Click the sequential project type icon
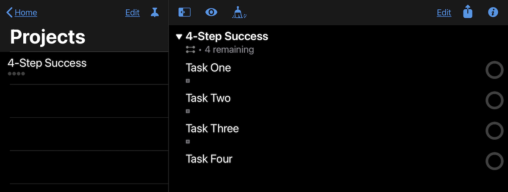The image size is (508, 192). coord(190,50)
